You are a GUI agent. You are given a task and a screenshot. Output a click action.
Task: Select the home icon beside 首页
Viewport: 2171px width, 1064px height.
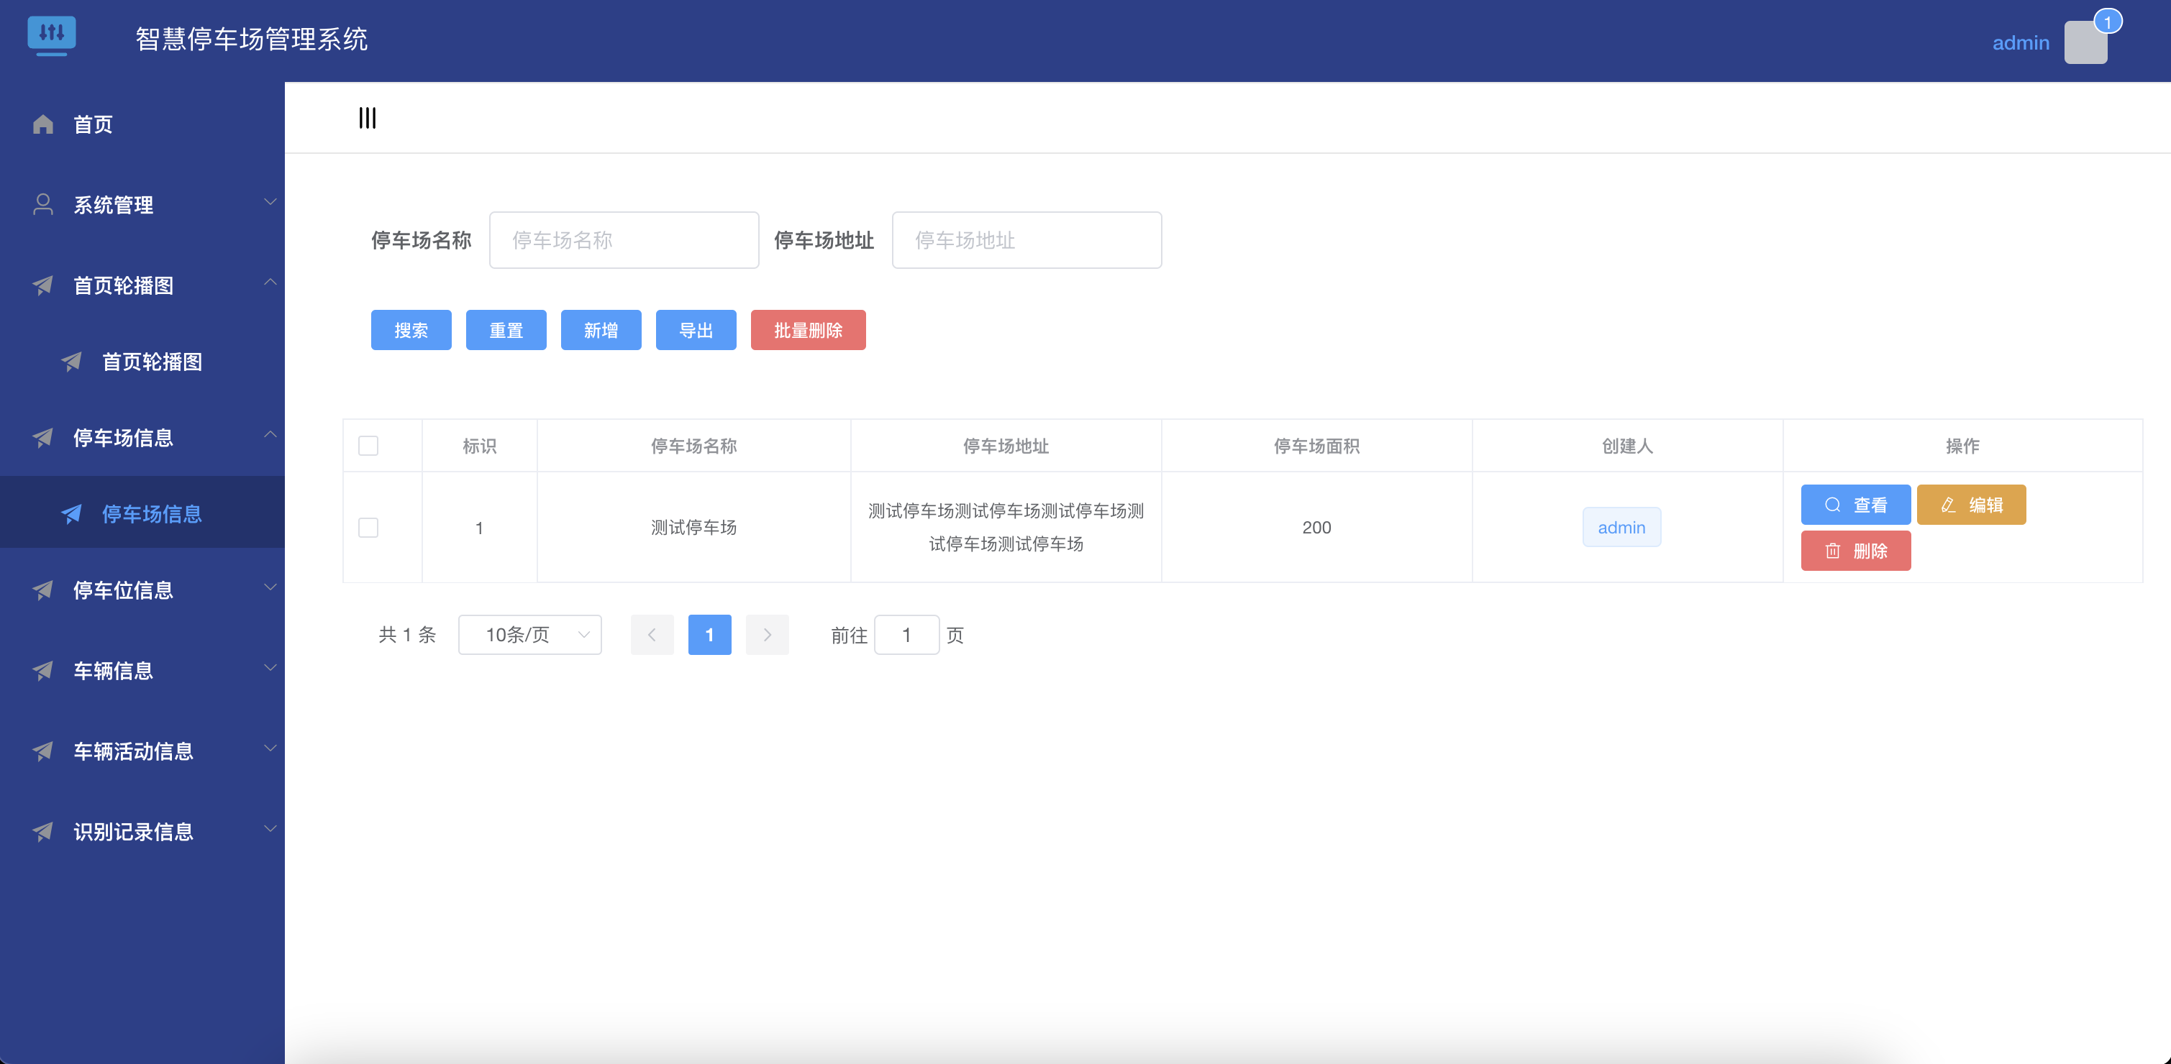[43, 124]
